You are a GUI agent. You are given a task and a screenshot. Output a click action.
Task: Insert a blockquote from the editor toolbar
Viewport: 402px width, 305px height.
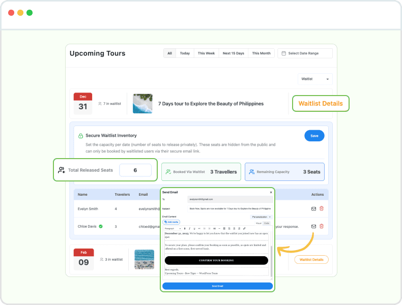click(x=214, y=228)
